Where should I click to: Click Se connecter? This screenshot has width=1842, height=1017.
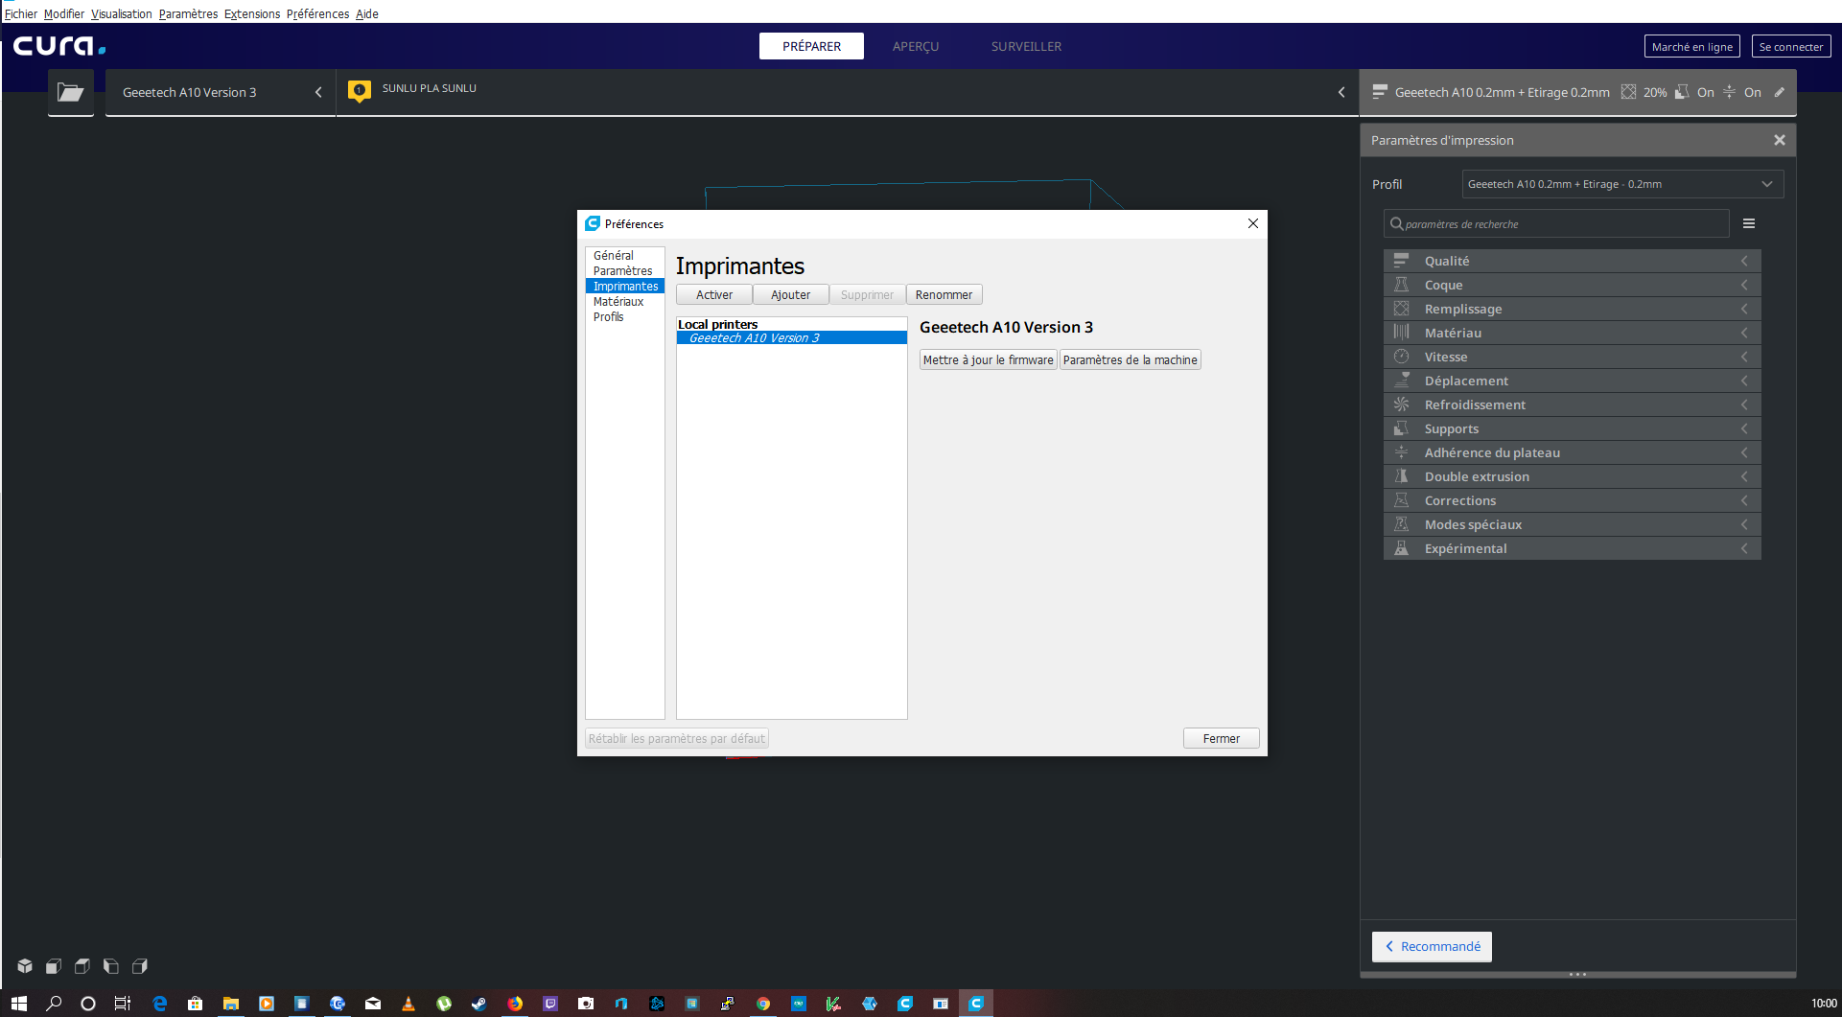point(1791,46)
